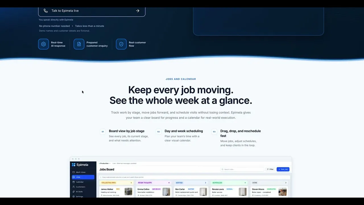Open the Work Inbox menu item
Viewport: 364px width, 205px height.
pos(83,172)
